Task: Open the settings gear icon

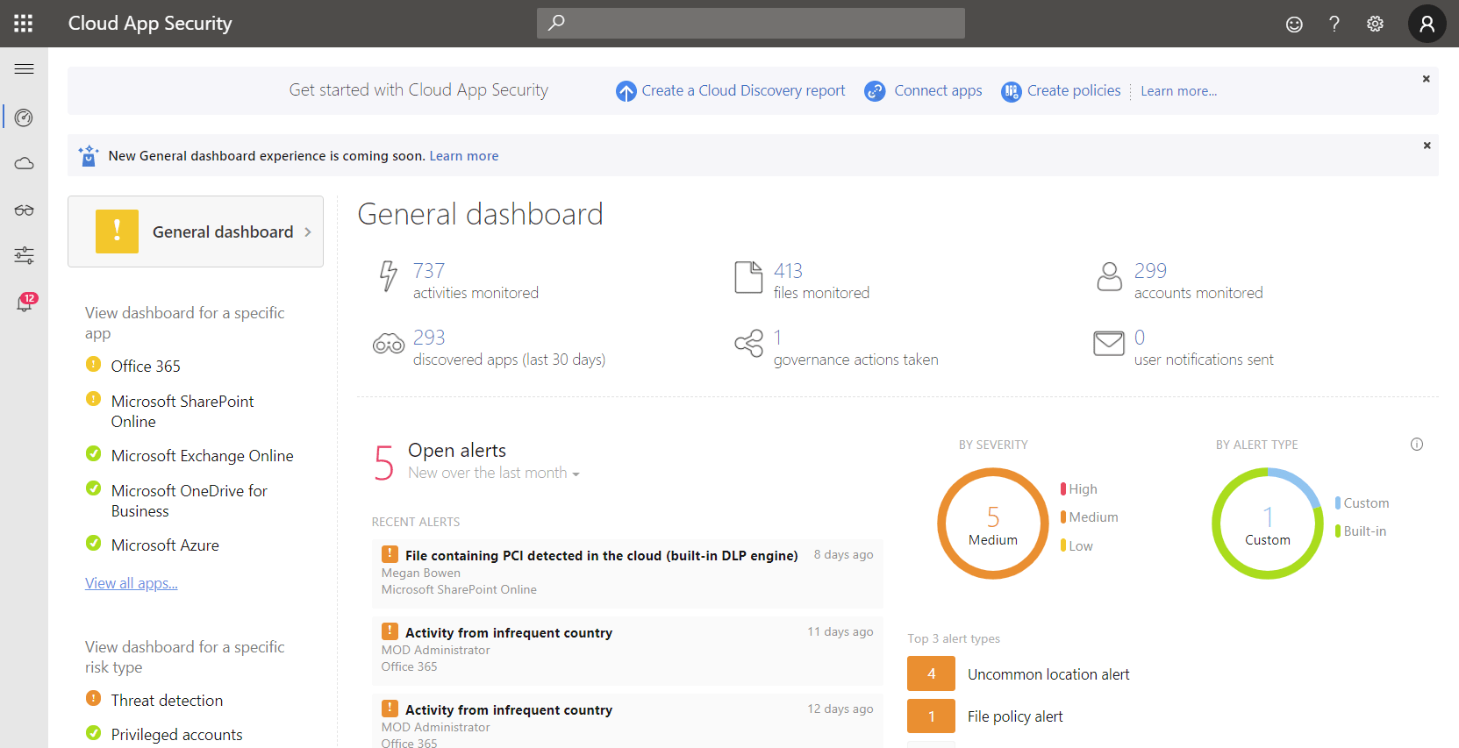Action: point(1375,24)
